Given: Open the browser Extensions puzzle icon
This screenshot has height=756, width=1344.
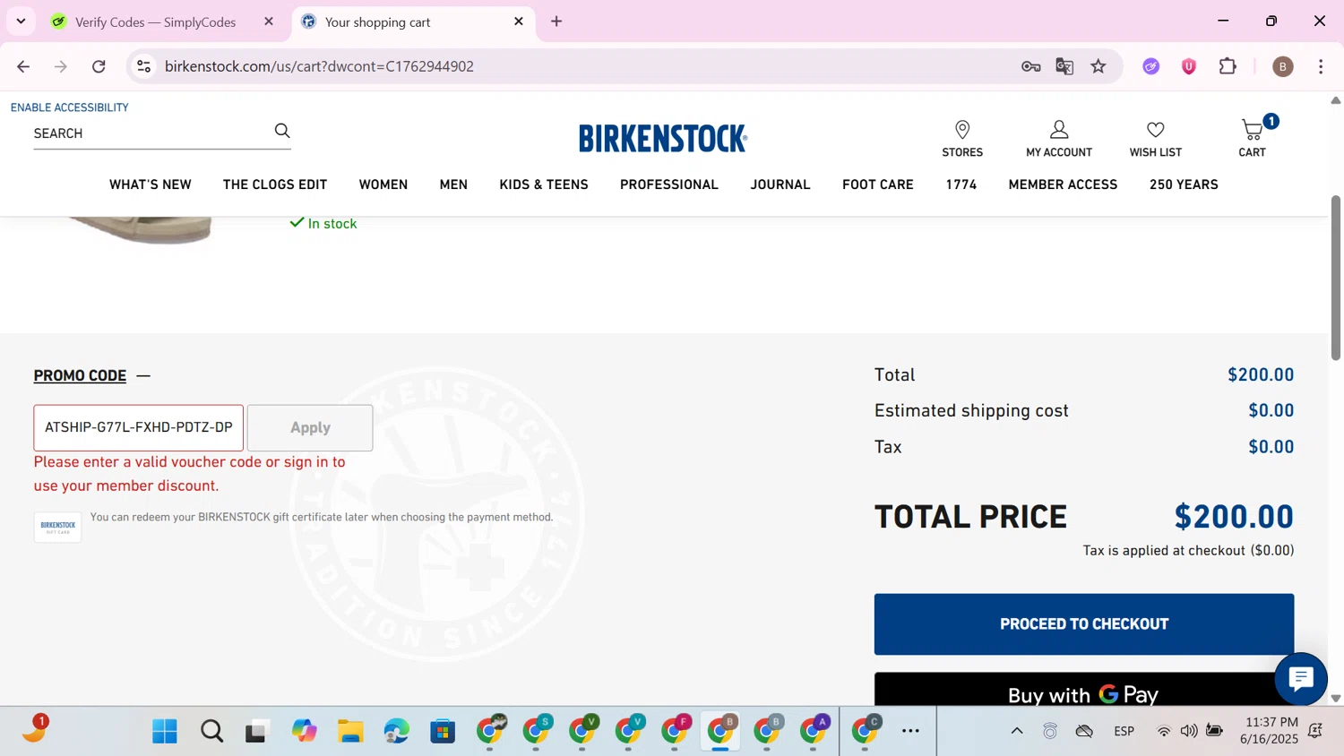Looking at the screenshot, I should [1228, 66].
